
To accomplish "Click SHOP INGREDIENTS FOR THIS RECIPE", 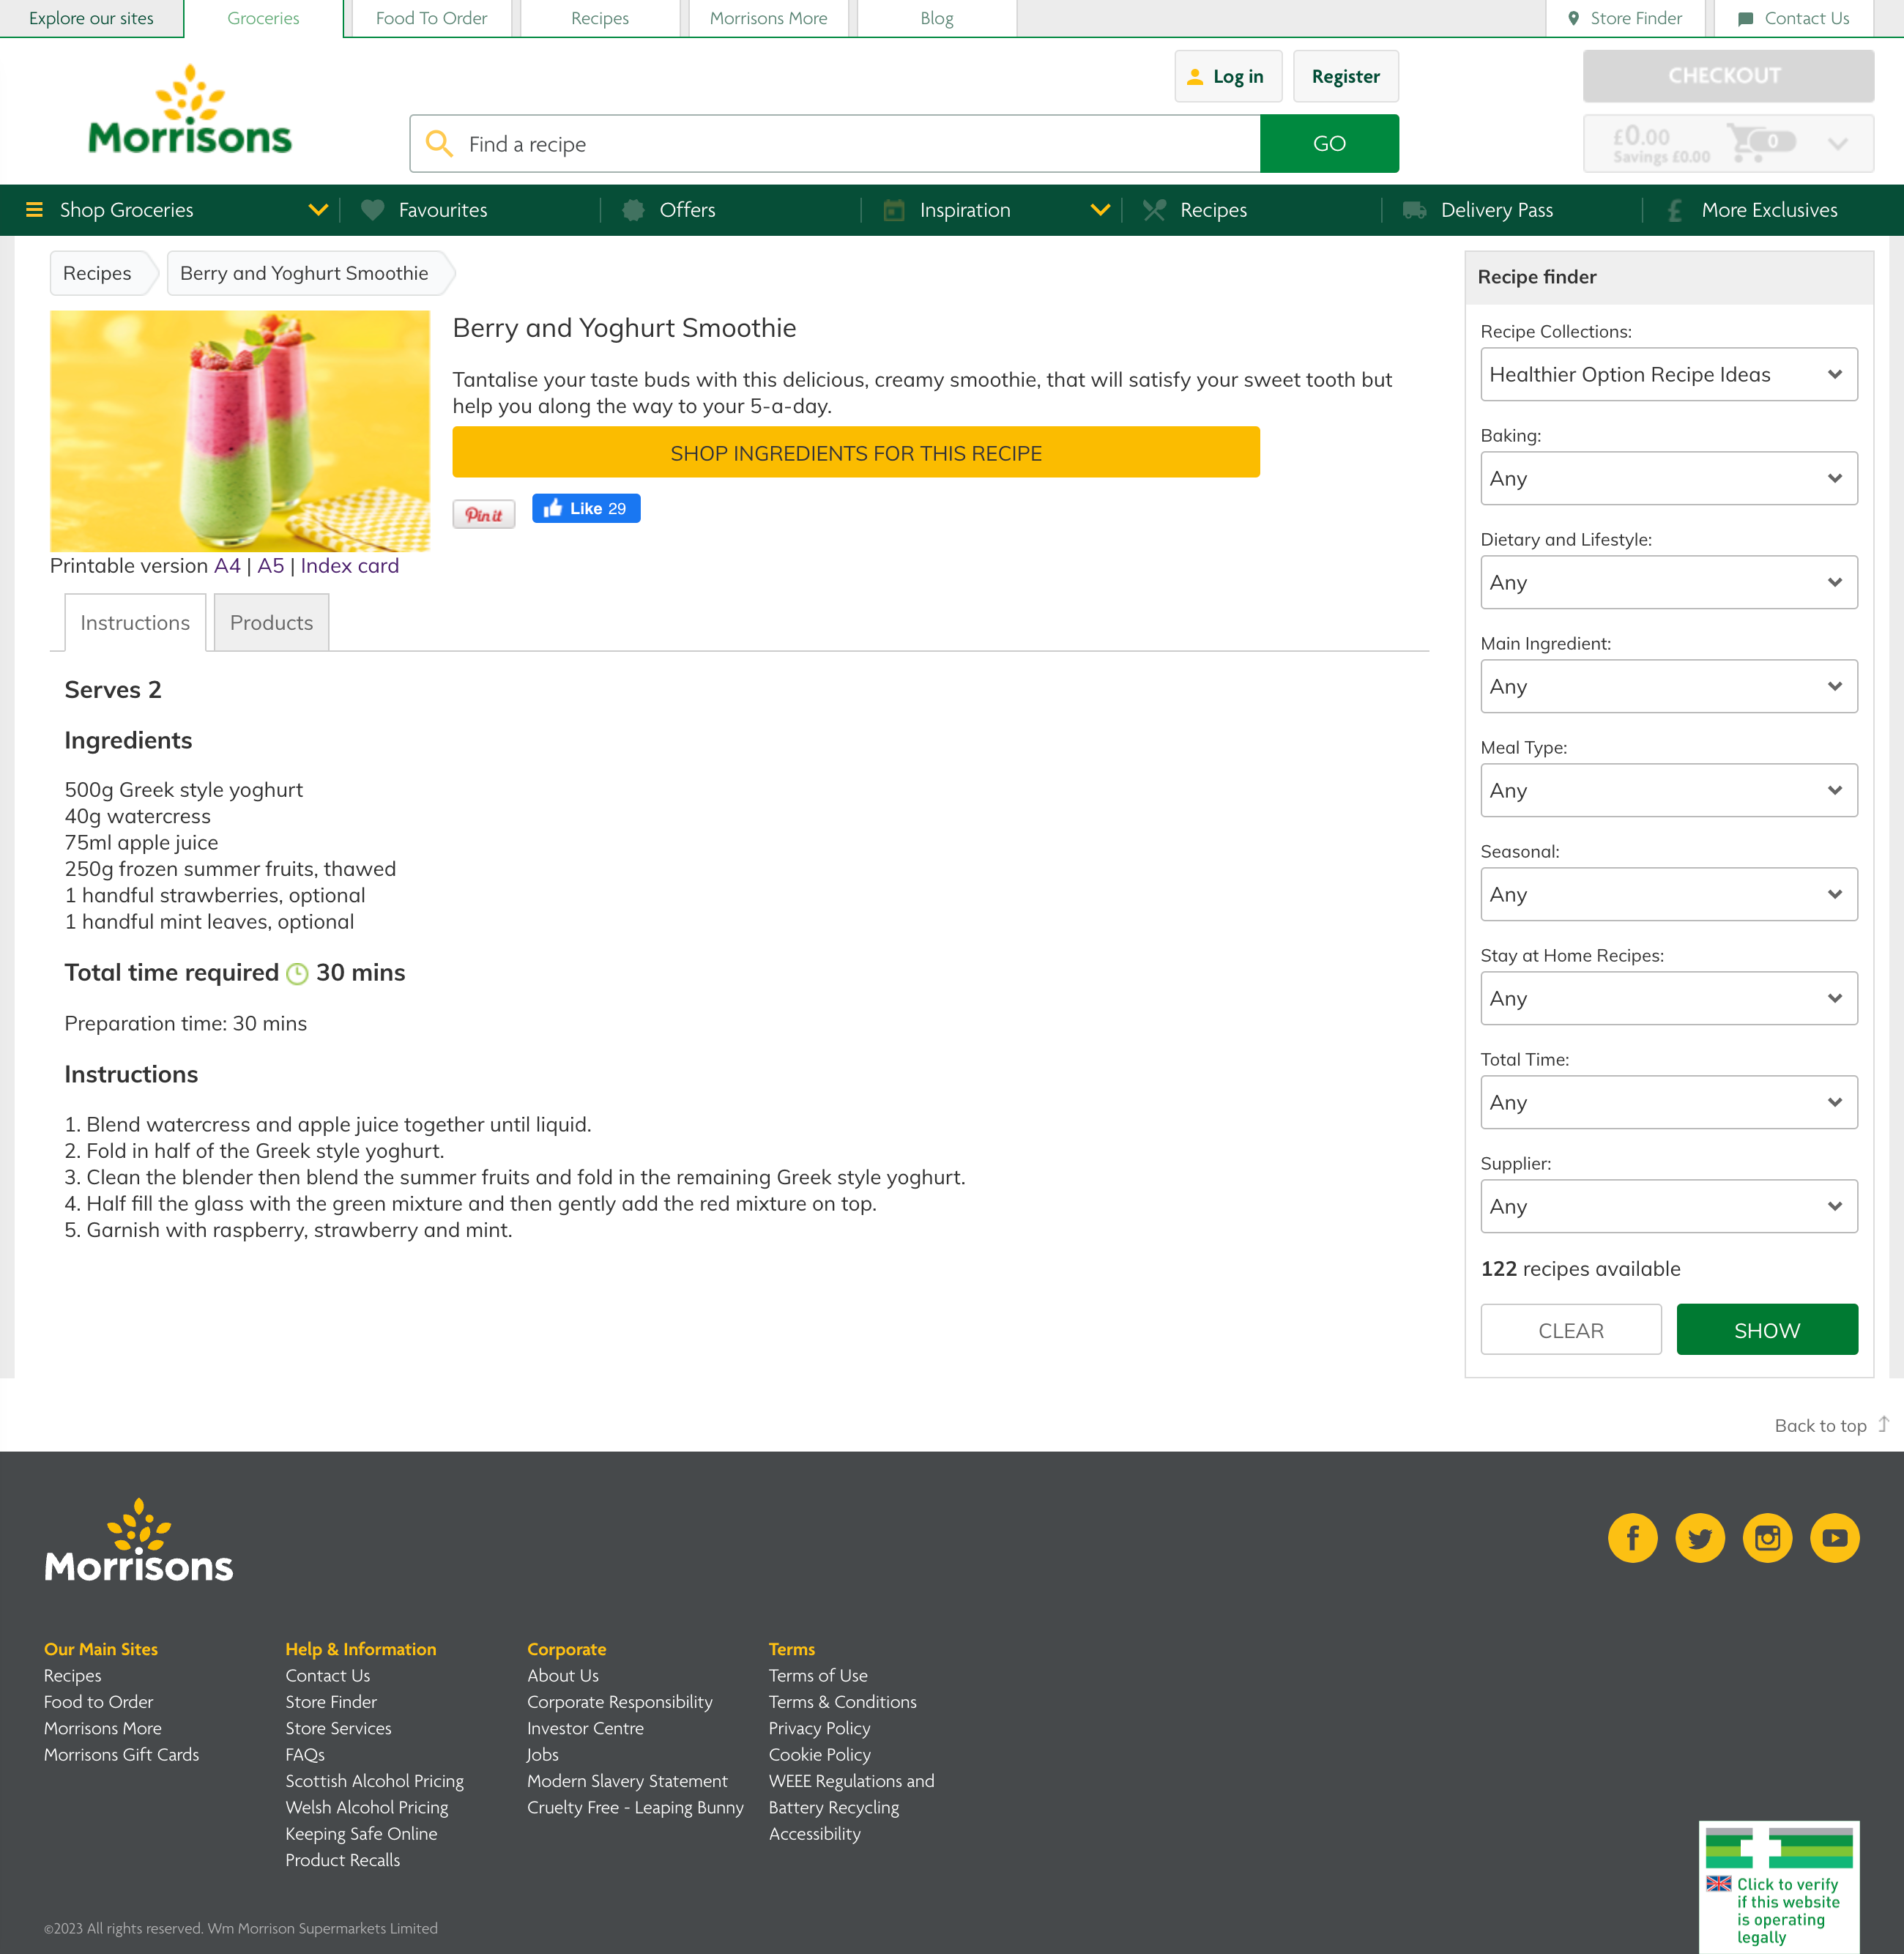I will pos(855,452).
